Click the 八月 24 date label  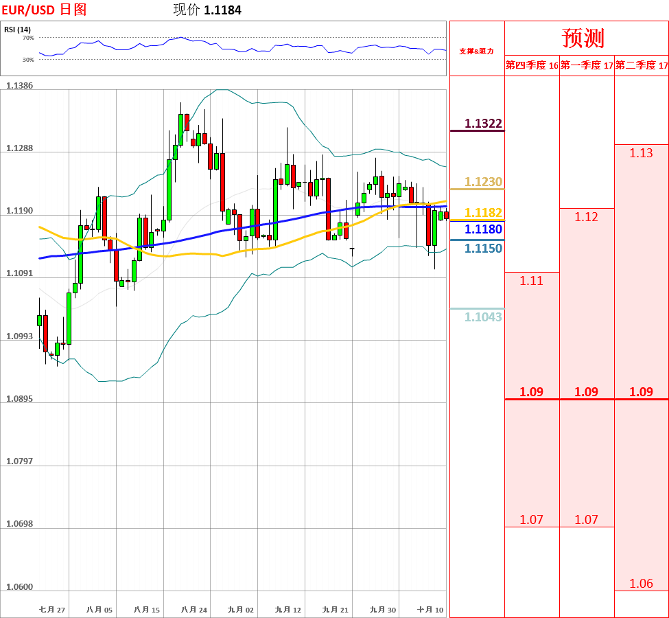tap(194, 610)
